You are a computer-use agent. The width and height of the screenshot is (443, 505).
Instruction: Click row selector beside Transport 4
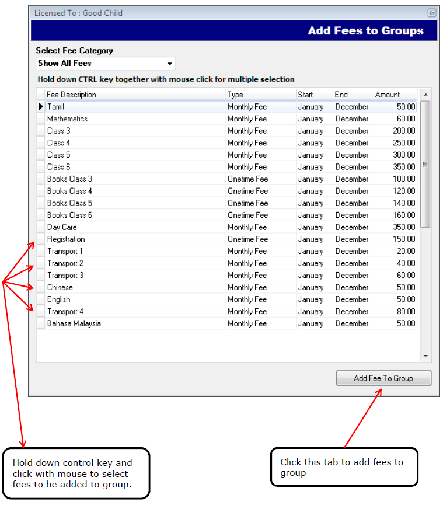click(x=41, y=312)
